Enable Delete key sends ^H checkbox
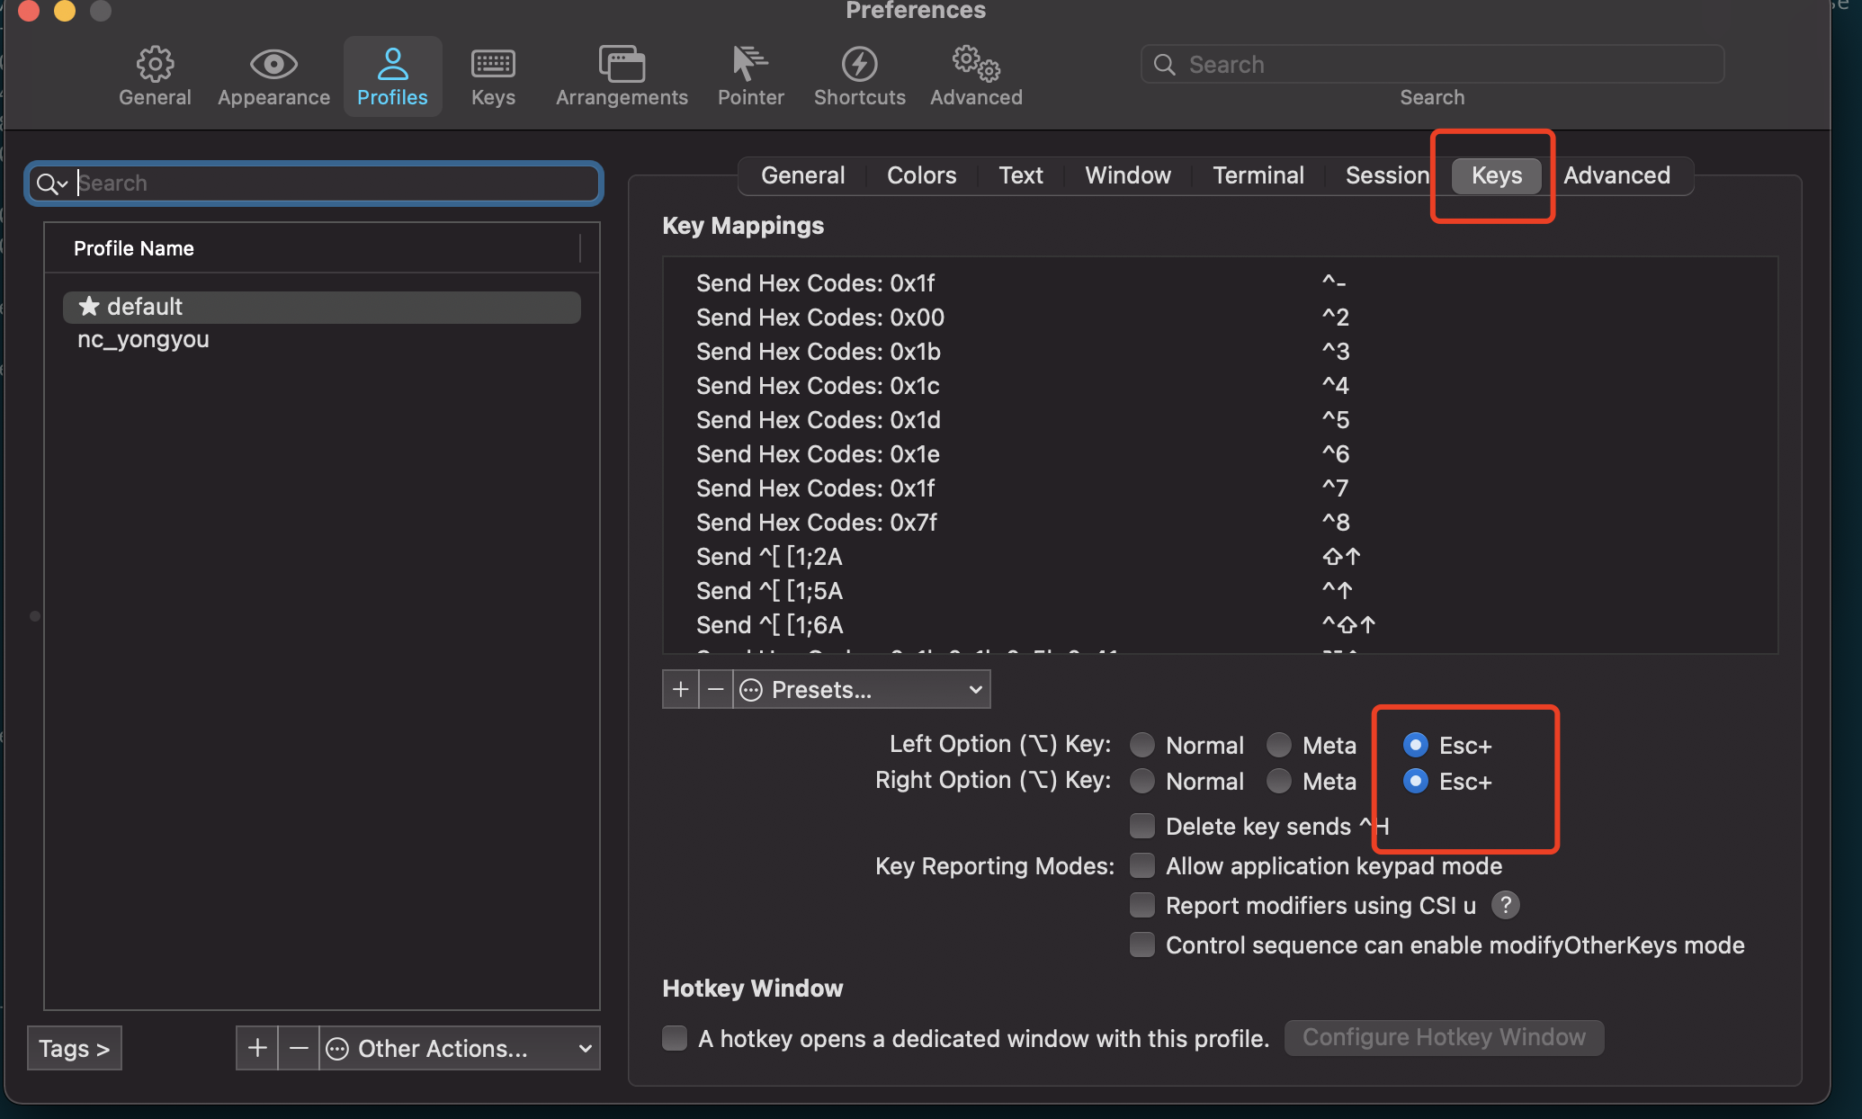 click(x=1142, y=826)
